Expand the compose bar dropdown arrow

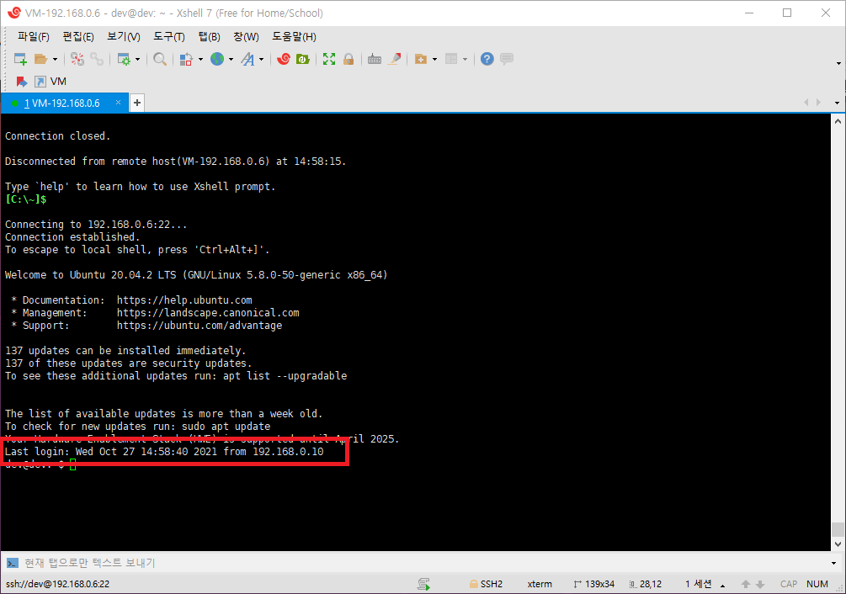(x=834, y=563)
